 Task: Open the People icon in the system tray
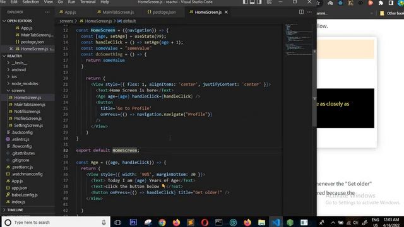point(321,223)
